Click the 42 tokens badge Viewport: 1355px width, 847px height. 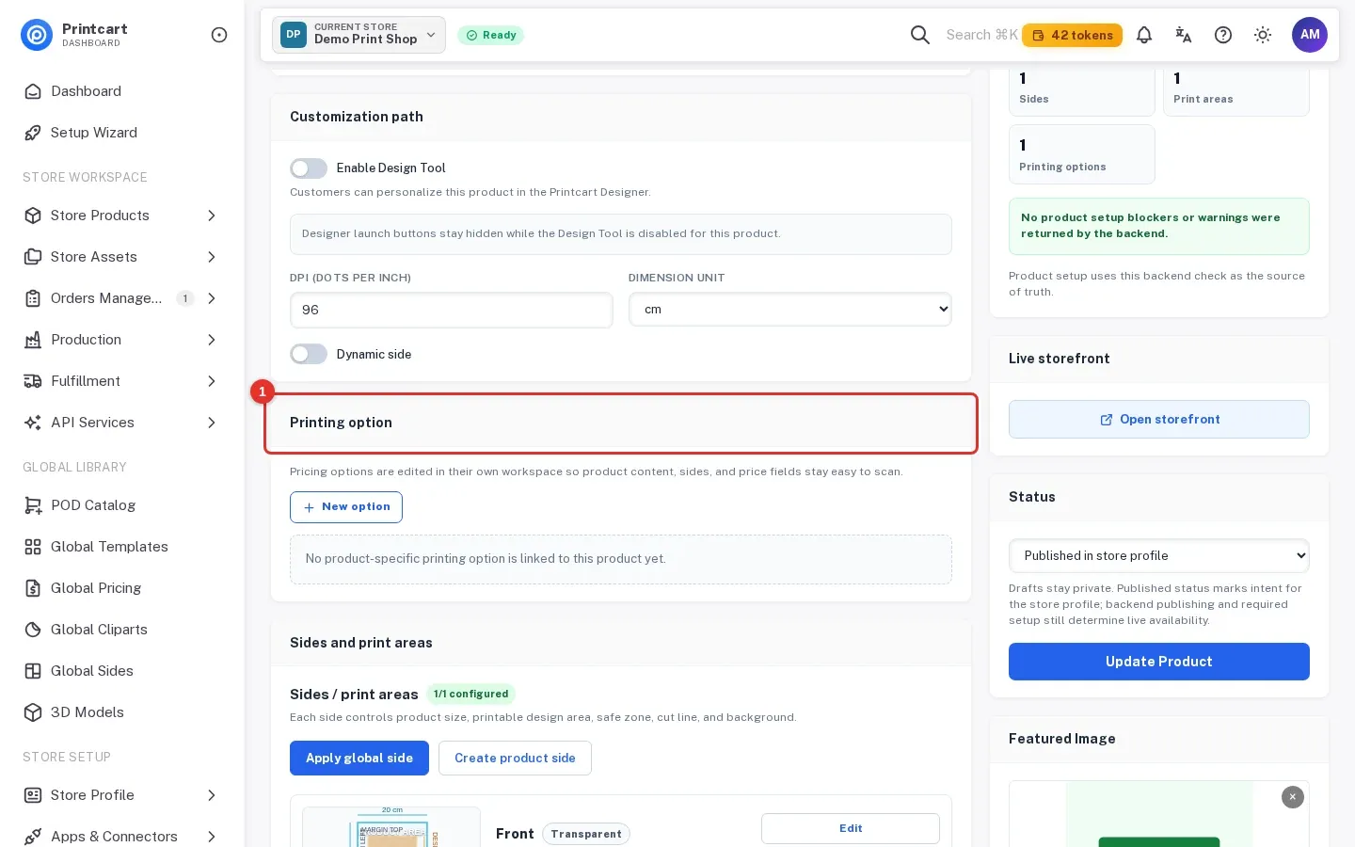(1072, 35)
